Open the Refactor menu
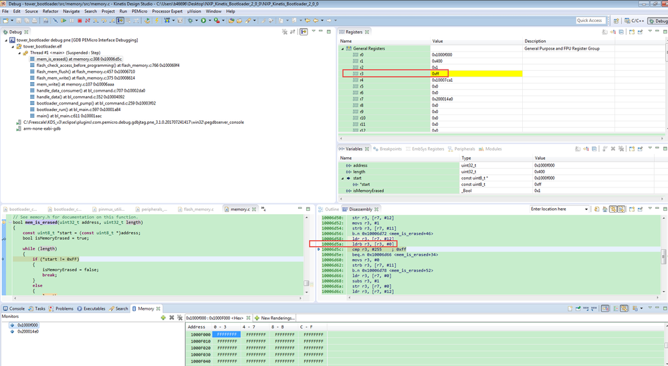 click(50, 11)
